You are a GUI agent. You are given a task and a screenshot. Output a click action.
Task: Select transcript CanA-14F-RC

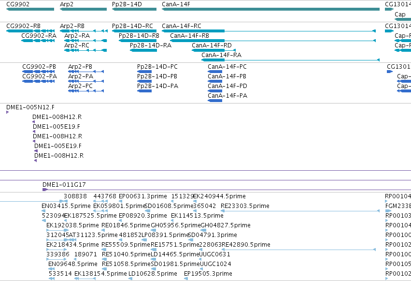click(x=269, y=31)
